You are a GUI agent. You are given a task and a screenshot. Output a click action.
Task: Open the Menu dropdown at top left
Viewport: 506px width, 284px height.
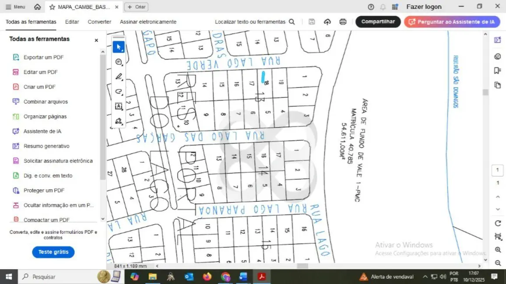pyautogui.click(x=15, y=7)
